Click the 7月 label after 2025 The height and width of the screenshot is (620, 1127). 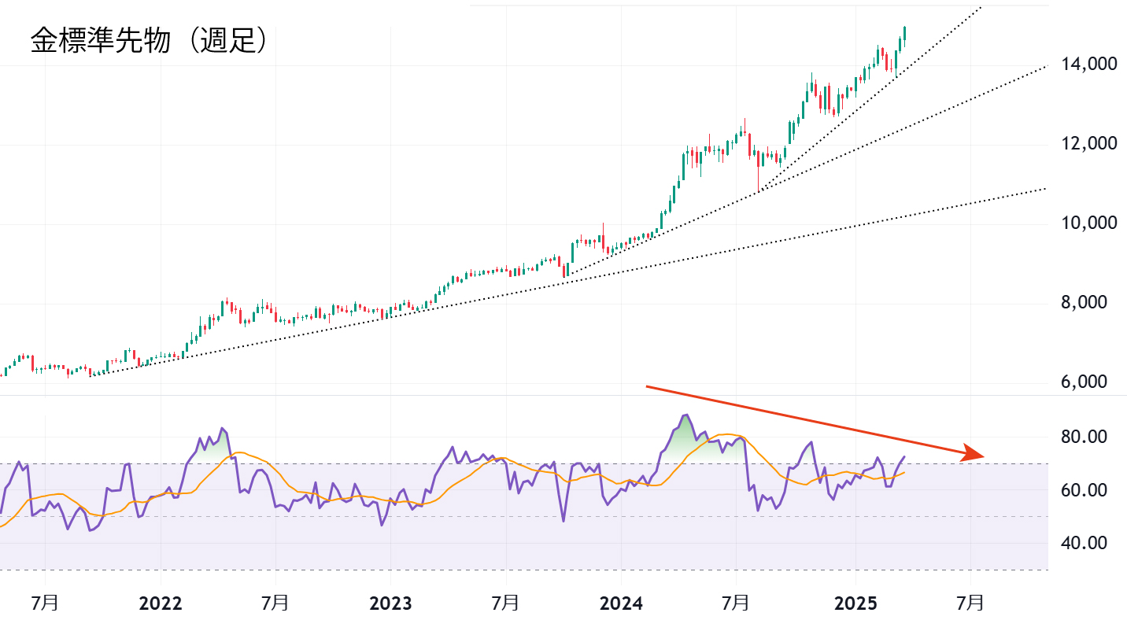[x=970, y=603]
